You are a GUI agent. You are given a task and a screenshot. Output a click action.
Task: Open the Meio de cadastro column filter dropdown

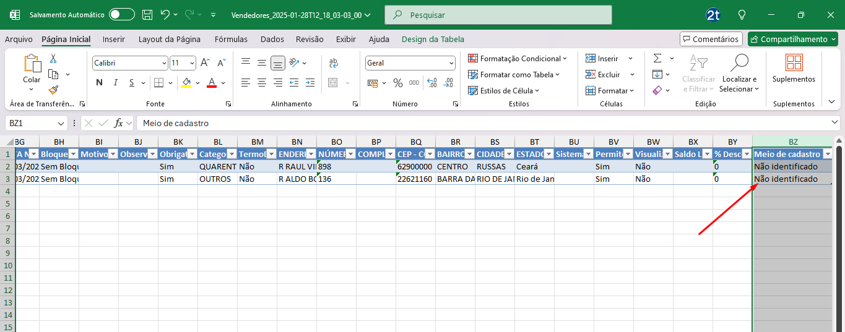click(826, 154)
